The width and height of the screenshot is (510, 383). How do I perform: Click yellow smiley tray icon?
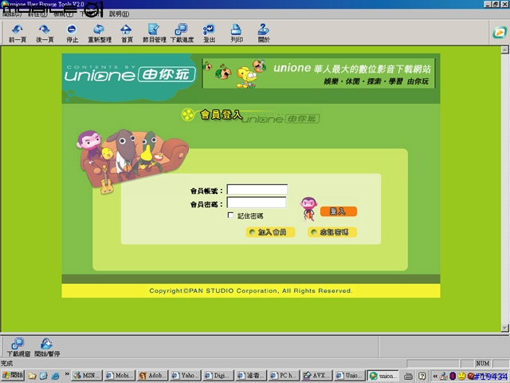(x=461, y=376)
